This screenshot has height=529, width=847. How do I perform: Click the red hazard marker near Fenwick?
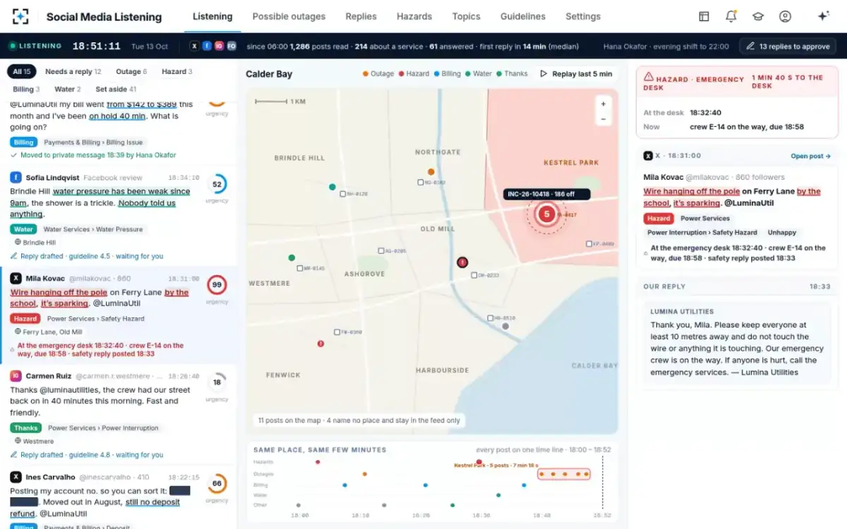(x=321, y=343)
